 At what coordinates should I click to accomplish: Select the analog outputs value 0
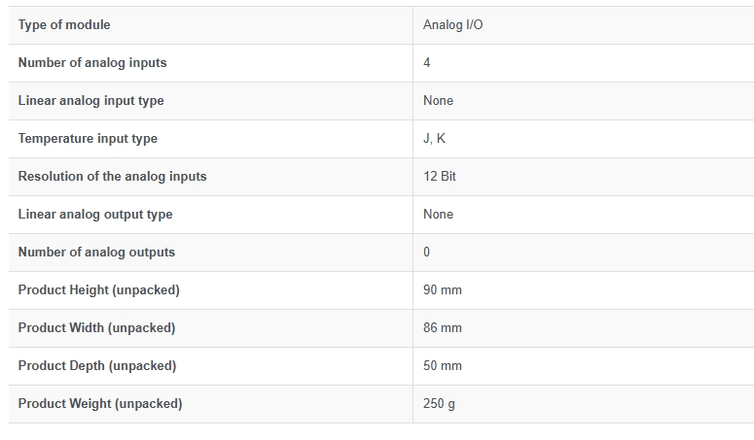tap(426, 253)
